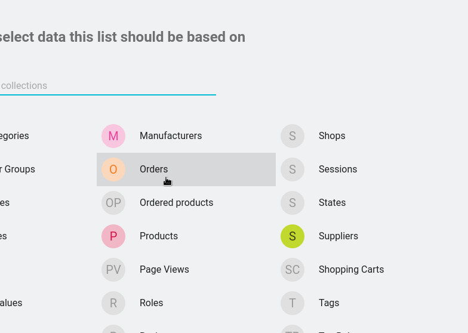Pick the Shopping Carts collection label
The image size is (468, 333).
point(351,270)
